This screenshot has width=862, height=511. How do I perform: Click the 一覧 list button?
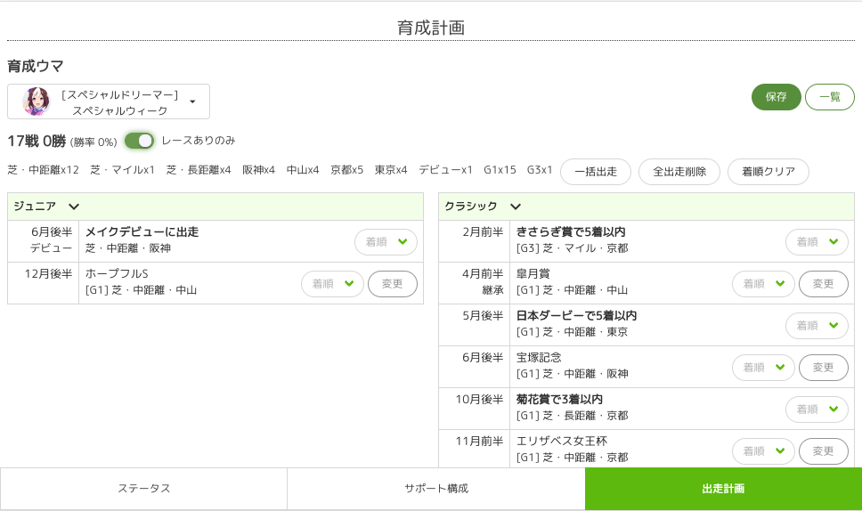point(829,97)
